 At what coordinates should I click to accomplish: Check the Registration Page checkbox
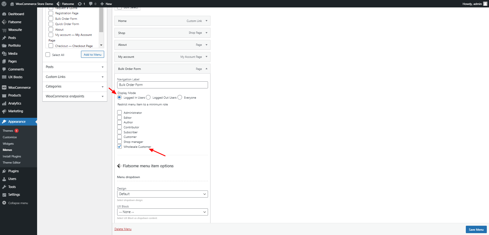coord(51,13)
